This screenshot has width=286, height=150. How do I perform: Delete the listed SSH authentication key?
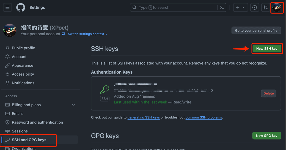coord(268,93)
